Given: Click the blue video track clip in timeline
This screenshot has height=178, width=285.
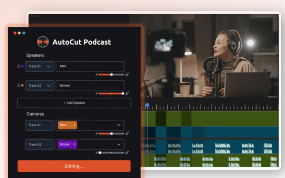Looking at the screenshot, I should (210, 132).
